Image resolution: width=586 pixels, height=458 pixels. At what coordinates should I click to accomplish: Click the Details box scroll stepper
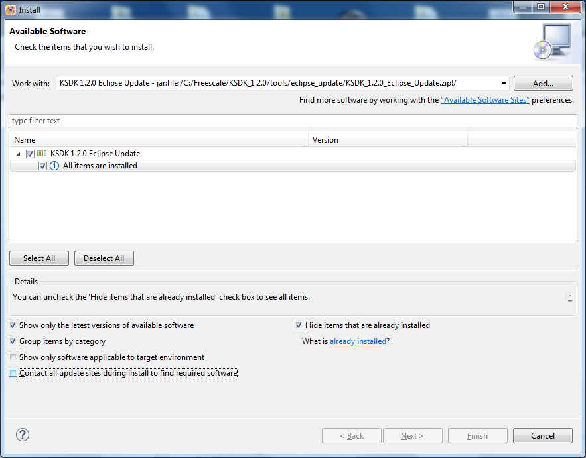pyautogui.click(x=570, y=298)
